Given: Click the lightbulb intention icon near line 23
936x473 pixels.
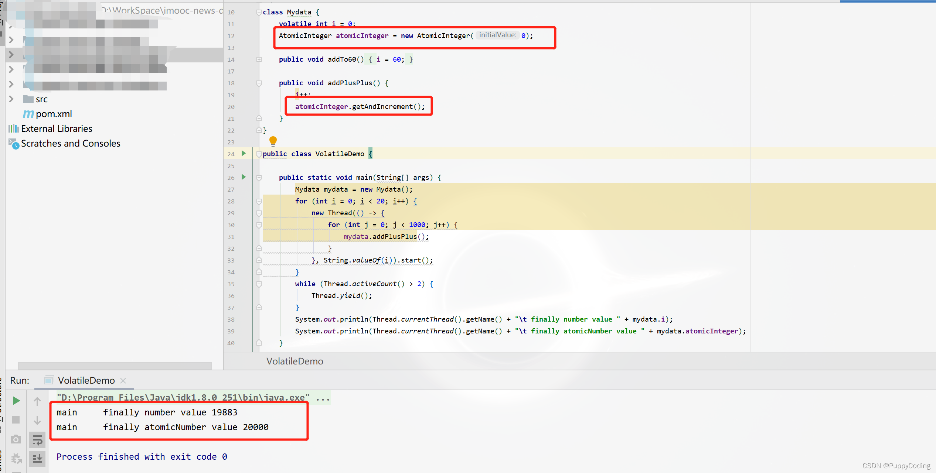Looking at the screenshot, I should pos(273,141).
